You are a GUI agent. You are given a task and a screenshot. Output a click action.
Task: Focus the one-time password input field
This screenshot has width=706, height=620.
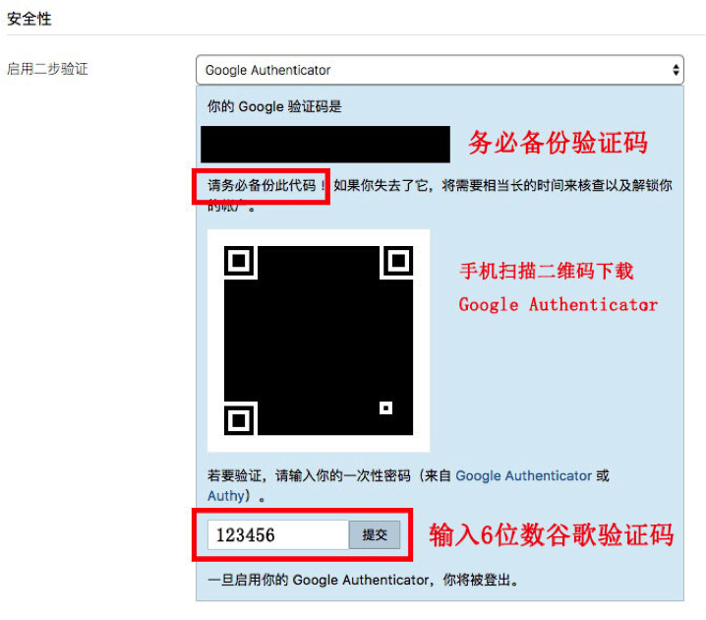pyautogui.click(x=278, y=534)
